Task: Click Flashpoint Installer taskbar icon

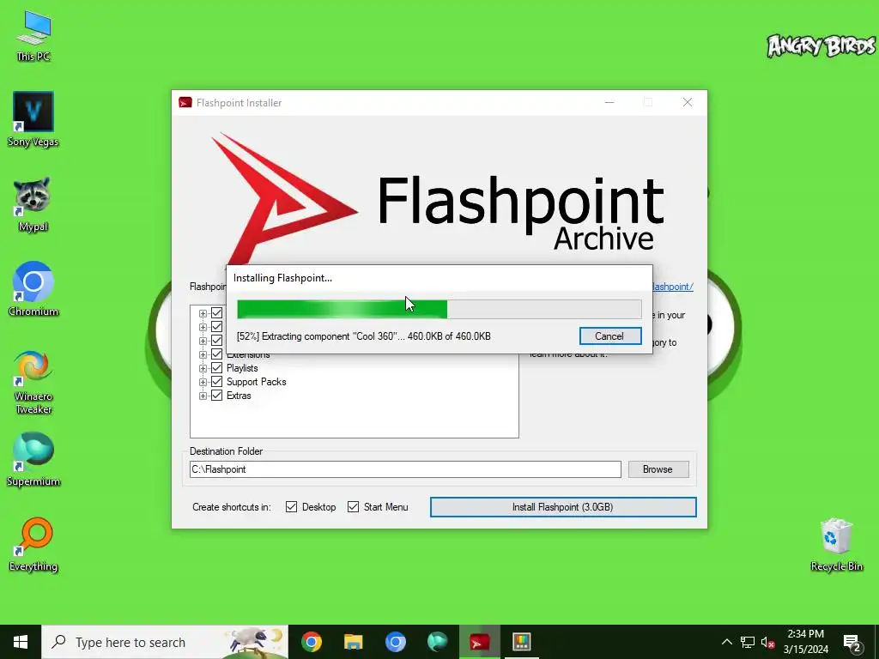Action: click(x=479, y=642)
